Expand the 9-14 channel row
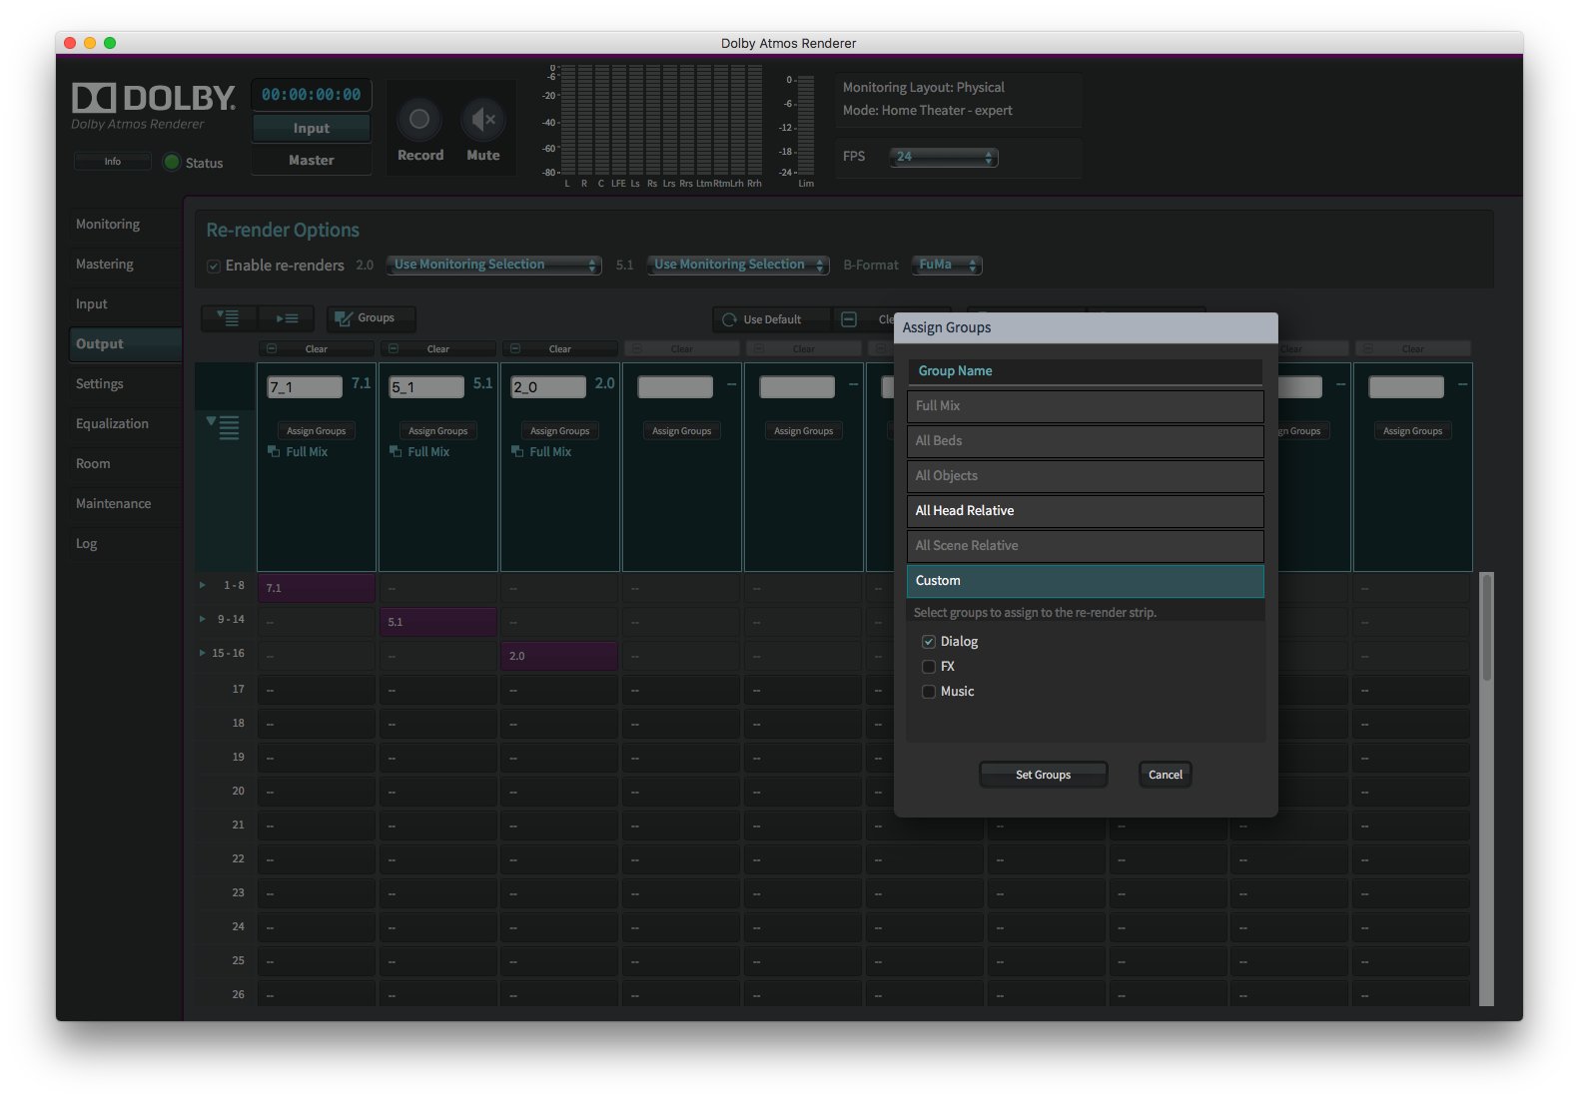The image size is (1579, 1101). (x=203, y=619)
